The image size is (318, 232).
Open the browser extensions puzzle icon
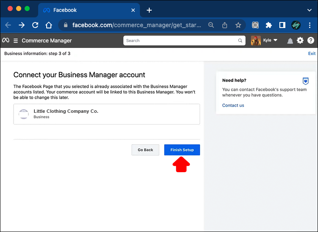tap(268, 25)
